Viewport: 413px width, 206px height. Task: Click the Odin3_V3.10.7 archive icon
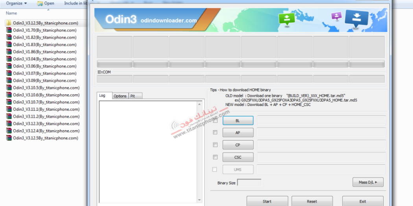(x=9, y=102)
